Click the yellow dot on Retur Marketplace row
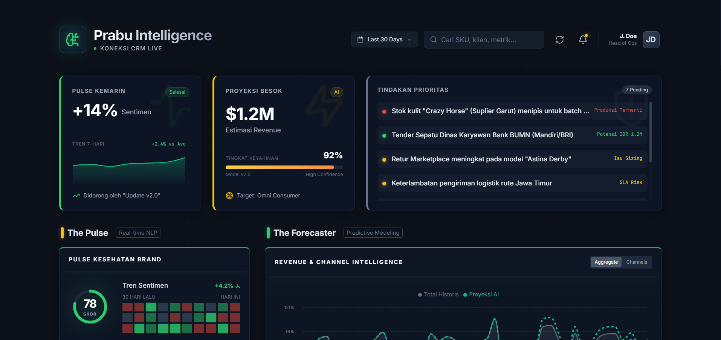Viewport: 721px width, 340px height. click(384, 159)
